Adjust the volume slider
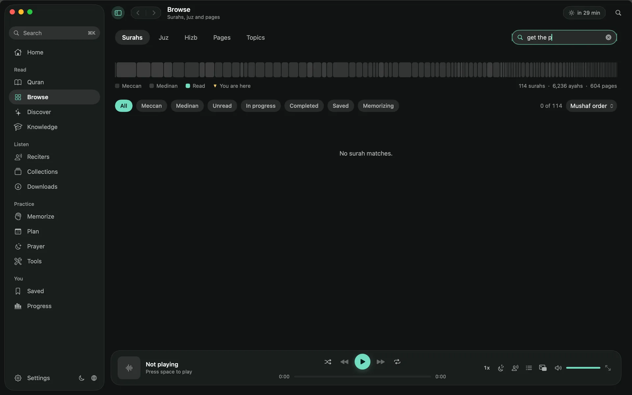Viewport: 632px width, 395px height. click(x=583, y=368)
